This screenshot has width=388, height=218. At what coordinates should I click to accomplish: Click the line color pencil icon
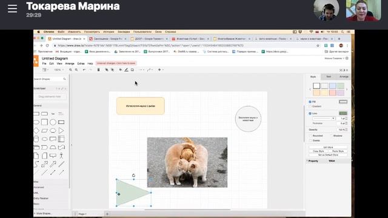[x=127, y=70]
